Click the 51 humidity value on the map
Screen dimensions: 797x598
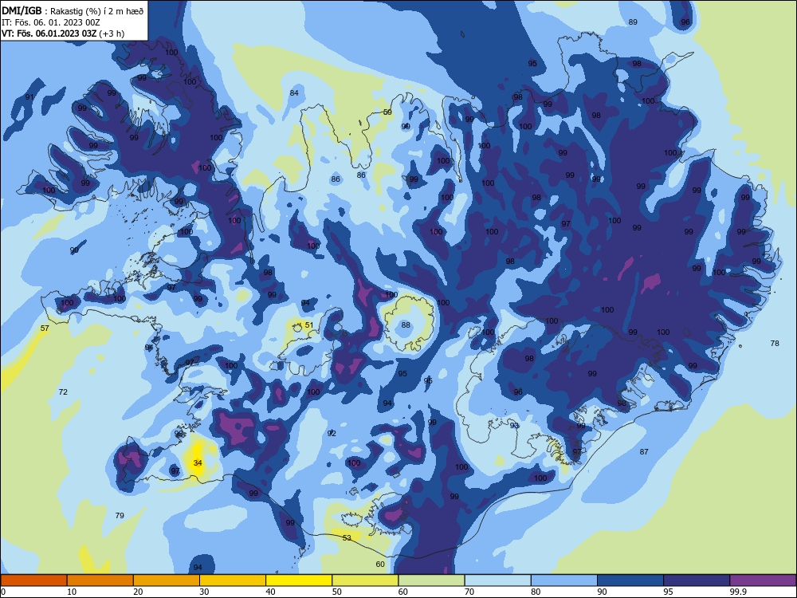click(309, 325)
